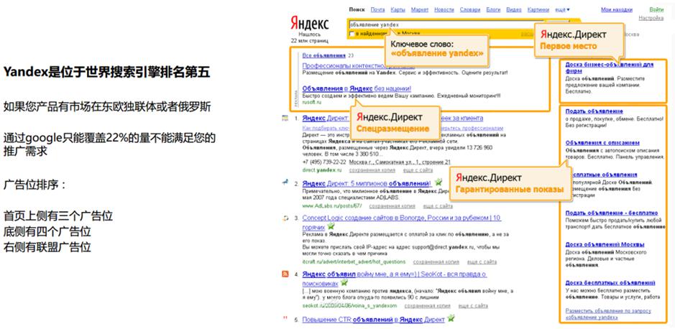Click 'Разместить объявление по запросу' link
This screenshot has width=675, height=329.
608,313
